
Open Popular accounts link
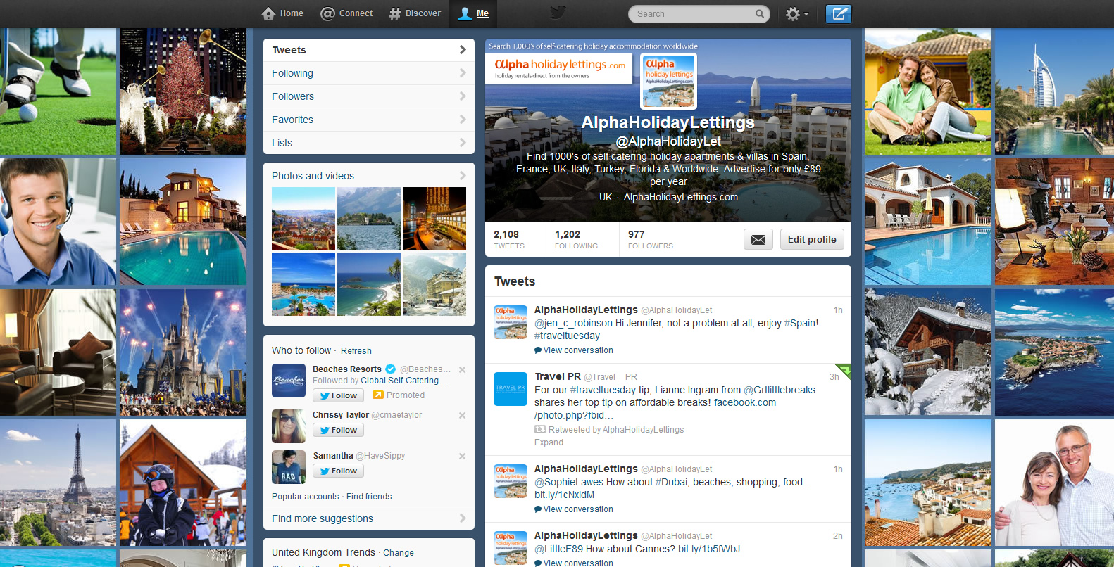coord(306,497)
